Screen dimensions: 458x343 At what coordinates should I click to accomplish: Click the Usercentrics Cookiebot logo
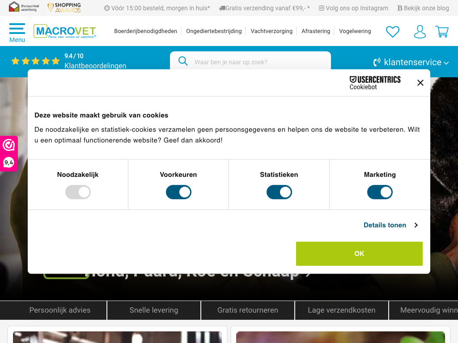[x=375, y=83]
